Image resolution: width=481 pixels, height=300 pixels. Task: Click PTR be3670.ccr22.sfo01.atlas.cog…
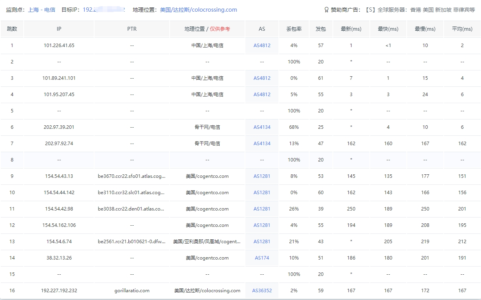point(132,176)
